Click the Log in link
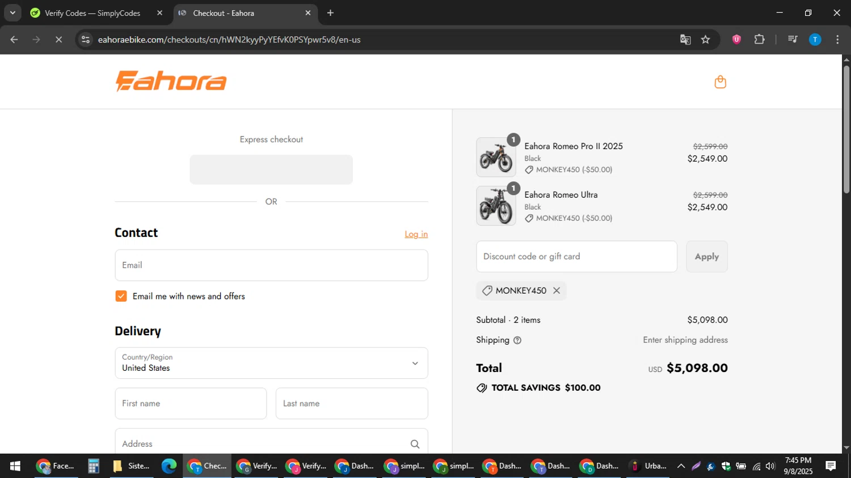 416,234
